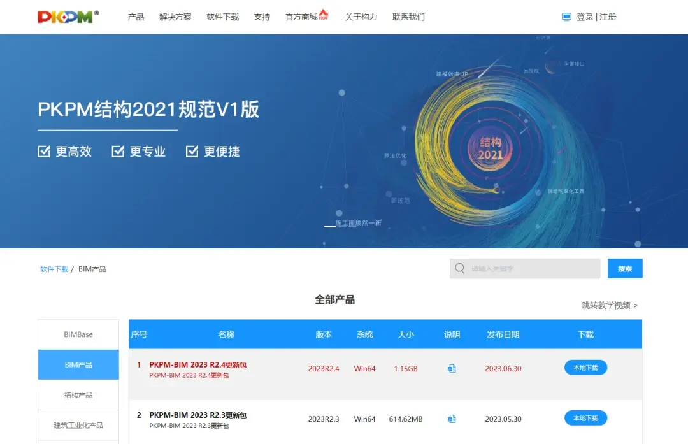This screenshot has height=444, width=688.
Task: Download 2023R2.4 via 本地下载 button
Action: pos(586,368)
